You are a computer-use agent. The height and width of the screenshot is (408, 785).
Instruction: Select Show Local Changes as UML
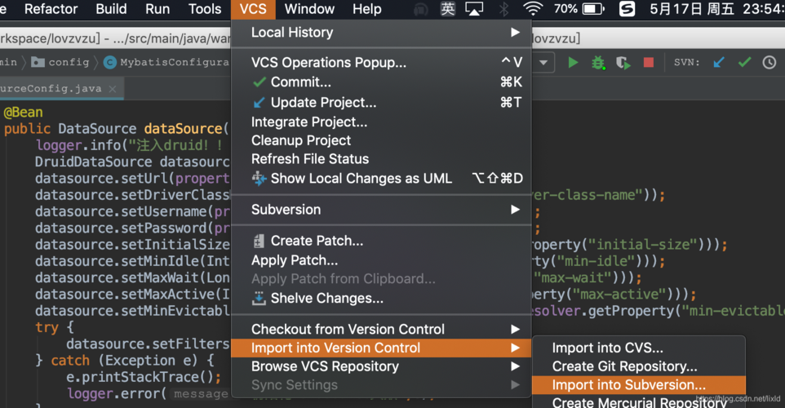[381, 179]
